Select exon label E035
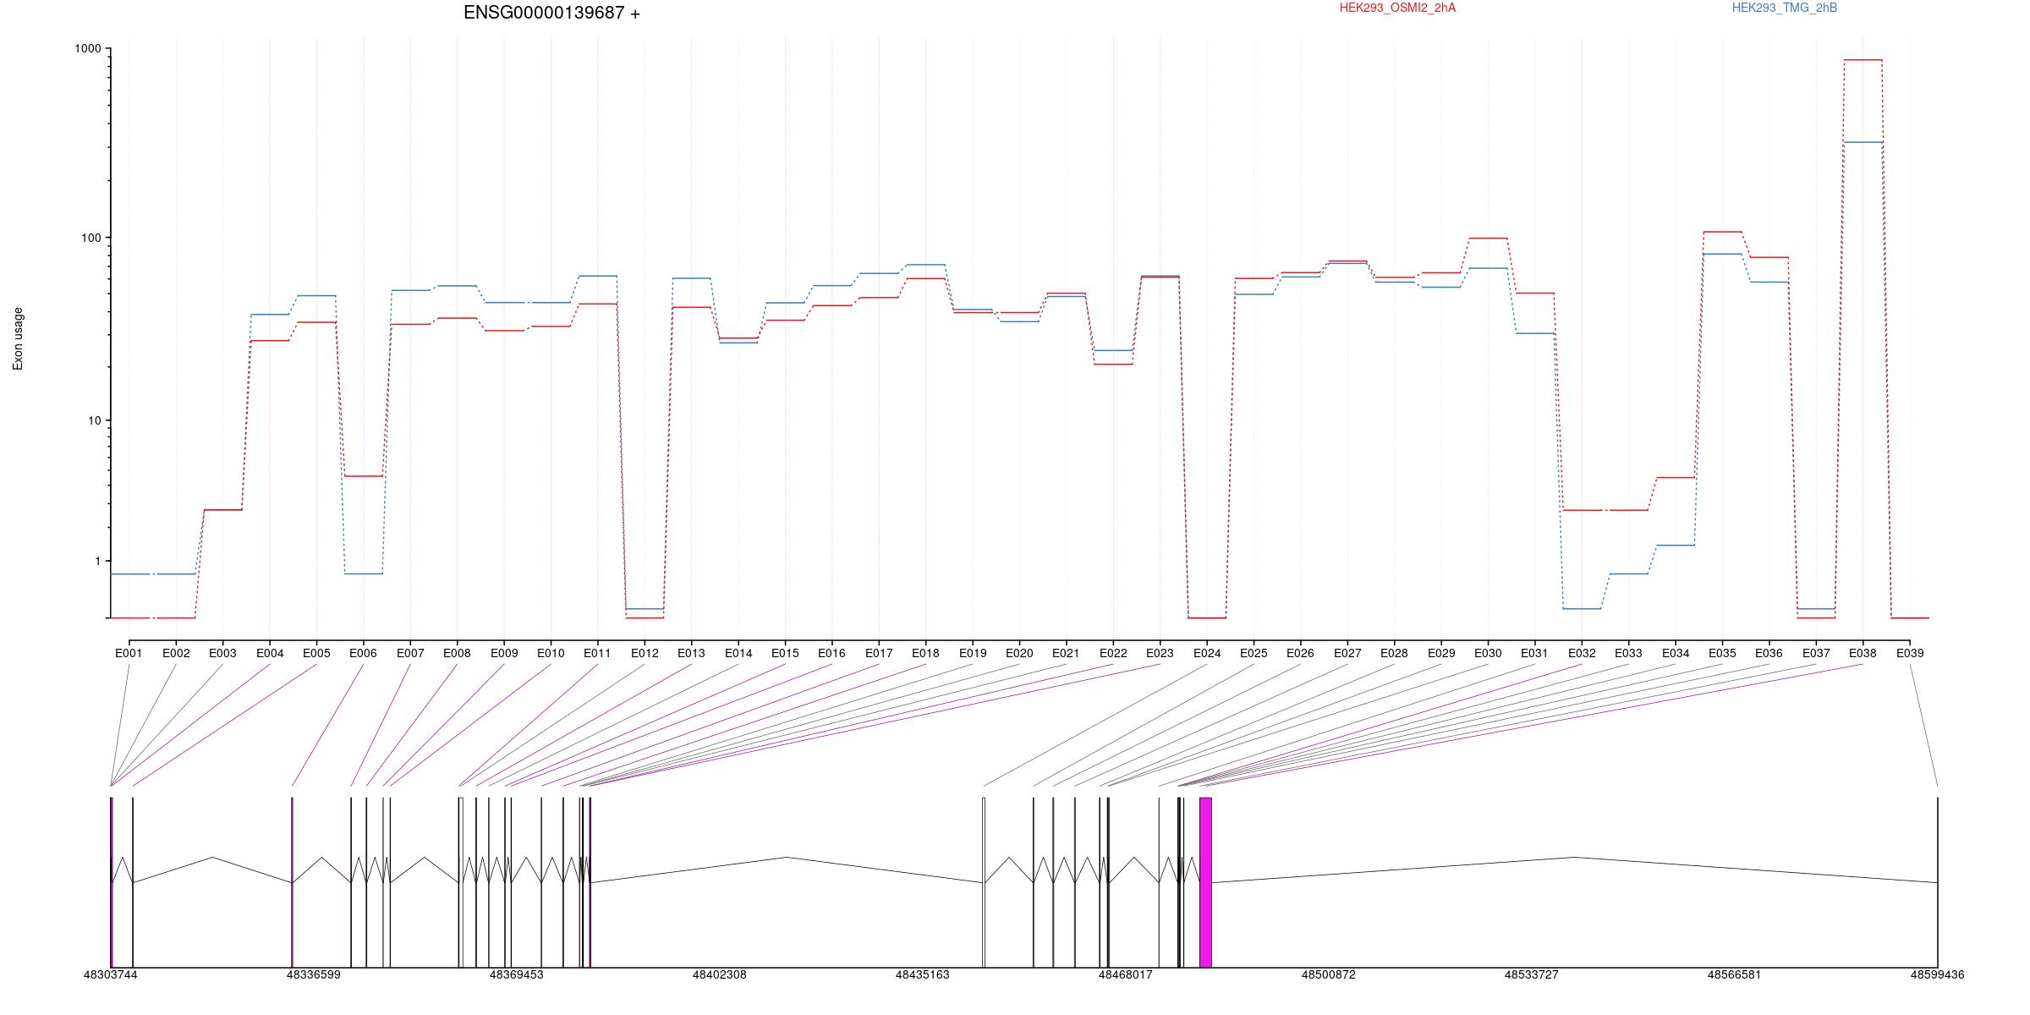 coord(1722,653)
